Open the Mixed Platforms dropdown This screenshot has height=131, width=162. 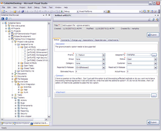coord(104,12)
